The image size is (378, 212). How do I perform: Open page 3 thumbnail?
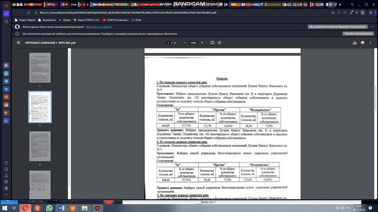click(x=40, y=146)
